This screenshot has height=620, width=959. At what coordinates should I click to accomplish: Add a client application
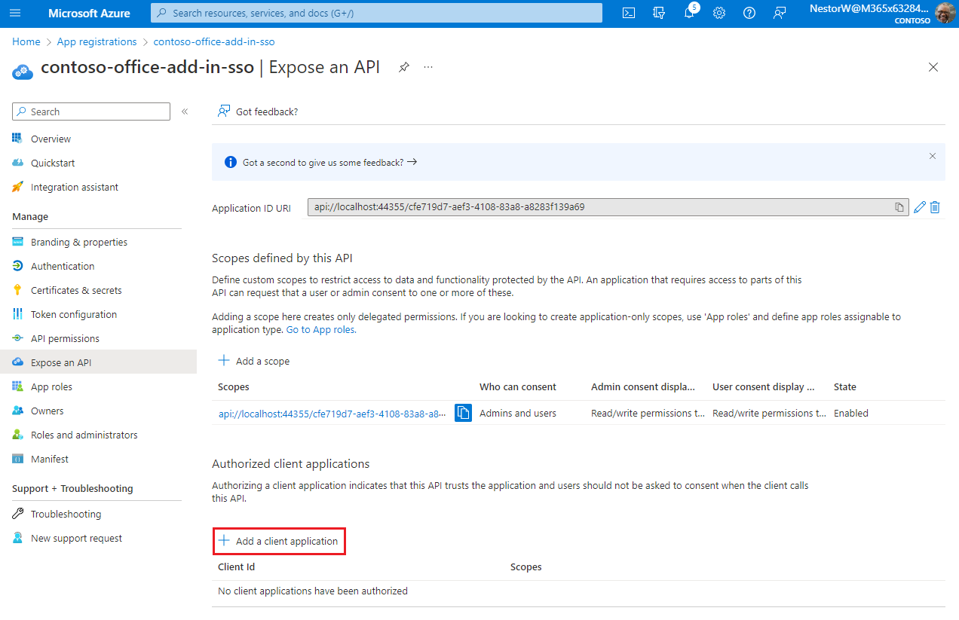(278, 541)
